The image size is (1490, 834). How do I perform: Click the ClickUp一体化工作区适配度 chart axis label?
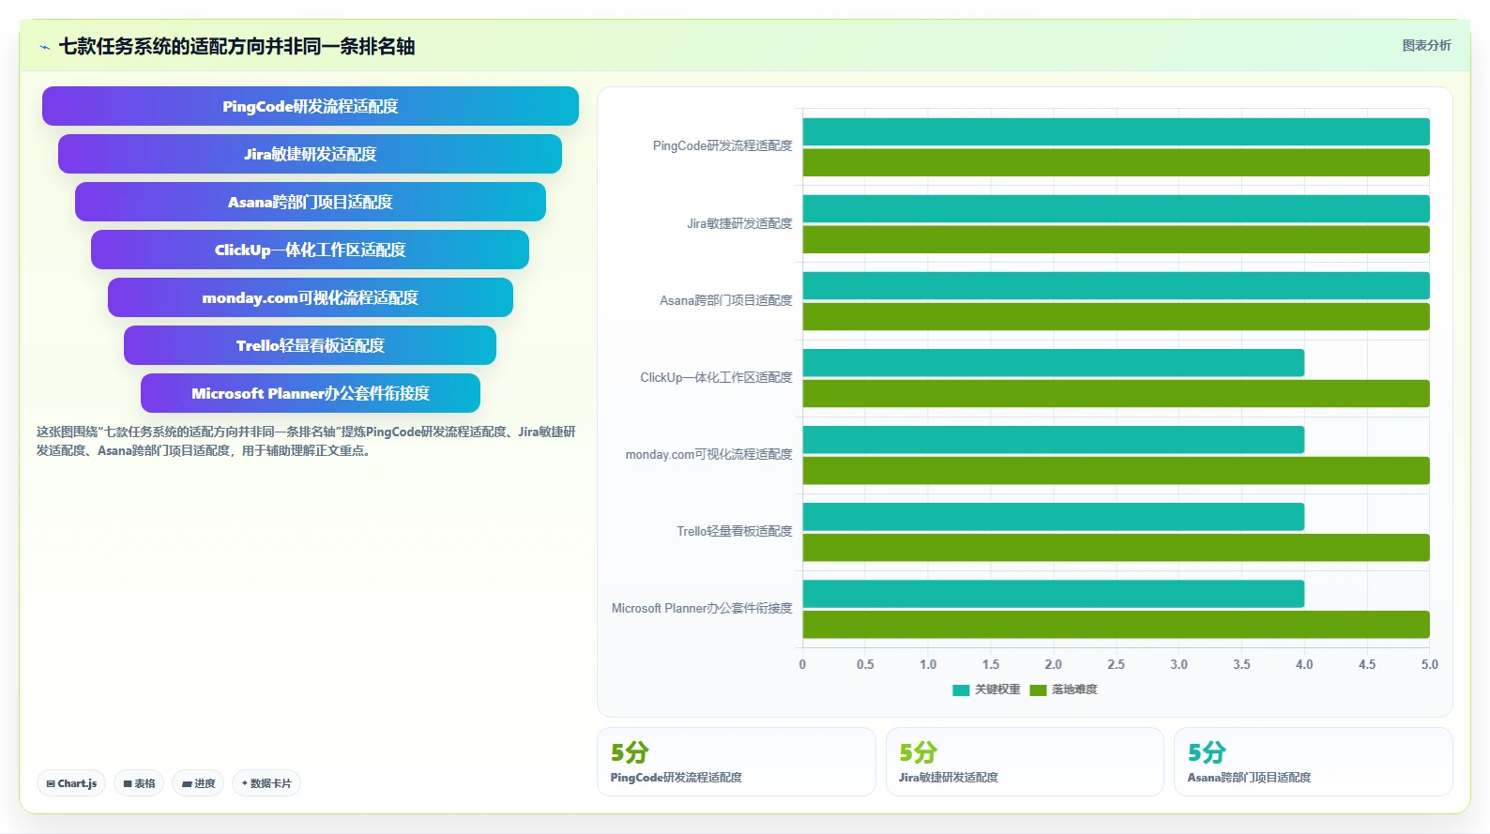tap(716, 377)
